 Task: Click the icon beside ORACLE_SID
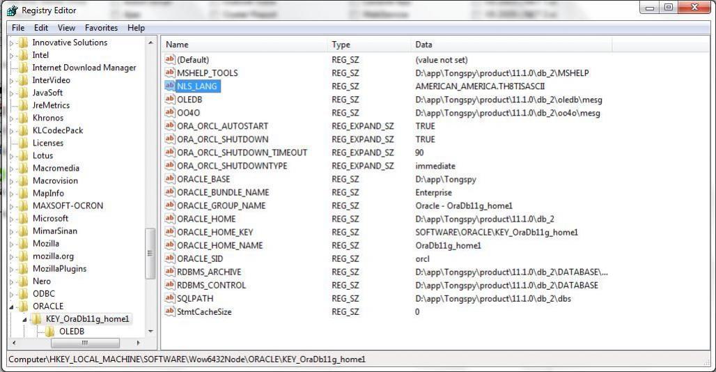[x=170, y=258]
